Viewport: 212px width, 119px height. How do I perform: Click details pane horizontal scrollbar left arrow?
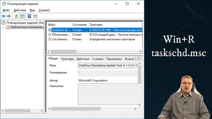[49, 109]
